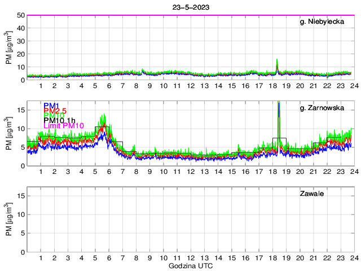This screenshot has width=361, height=271.
Task: Click the y-axis label of the middle chart
Action: click(x=9, y=134)
